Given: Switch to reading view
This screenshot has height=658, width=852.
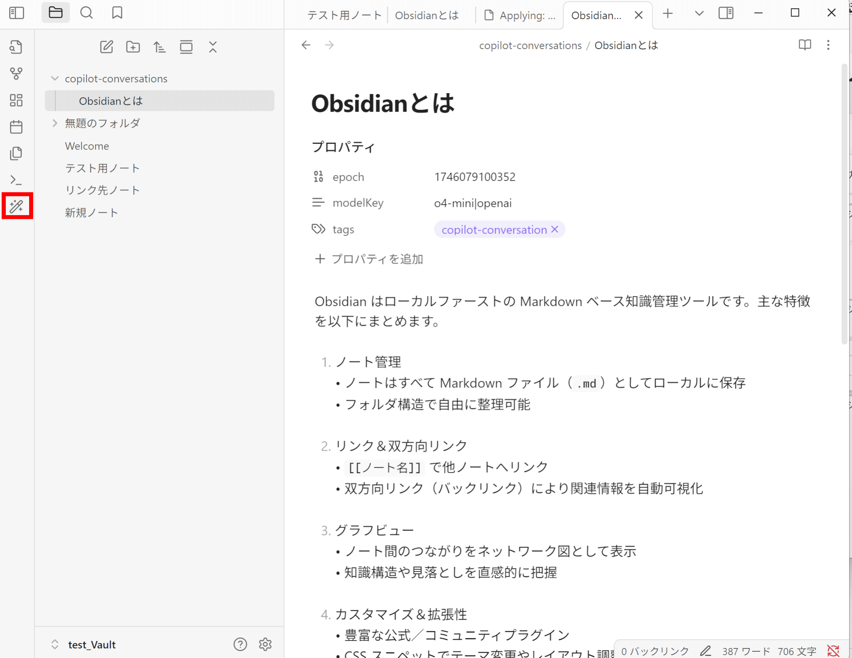Looking at the screenshot, I should (805, 45).
